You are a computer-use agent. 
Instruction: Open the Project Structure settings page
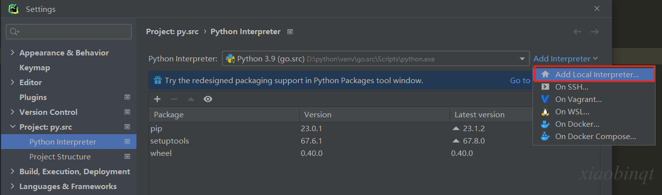[x=60, y=157]
